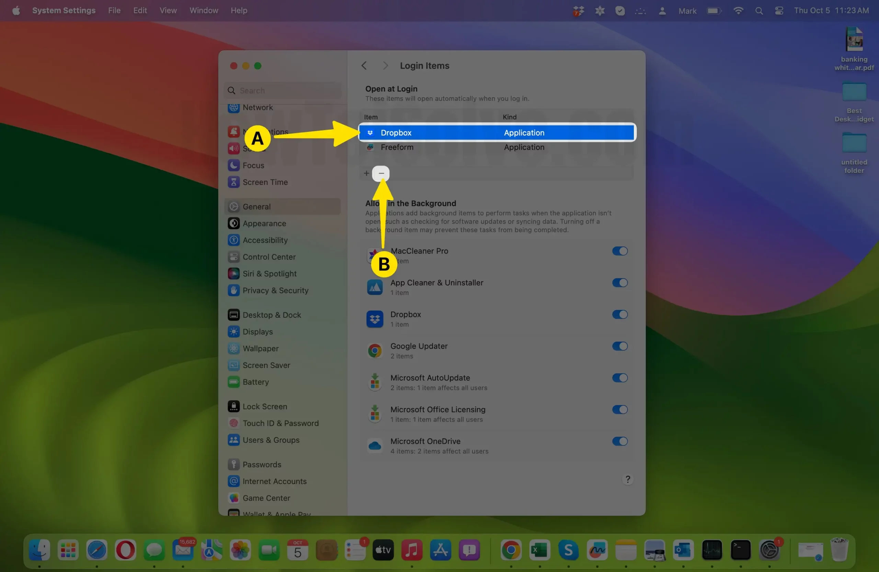Toggle Microsoft Office Licensing switch
Screen dimensions: 879x572
(620, 410)
